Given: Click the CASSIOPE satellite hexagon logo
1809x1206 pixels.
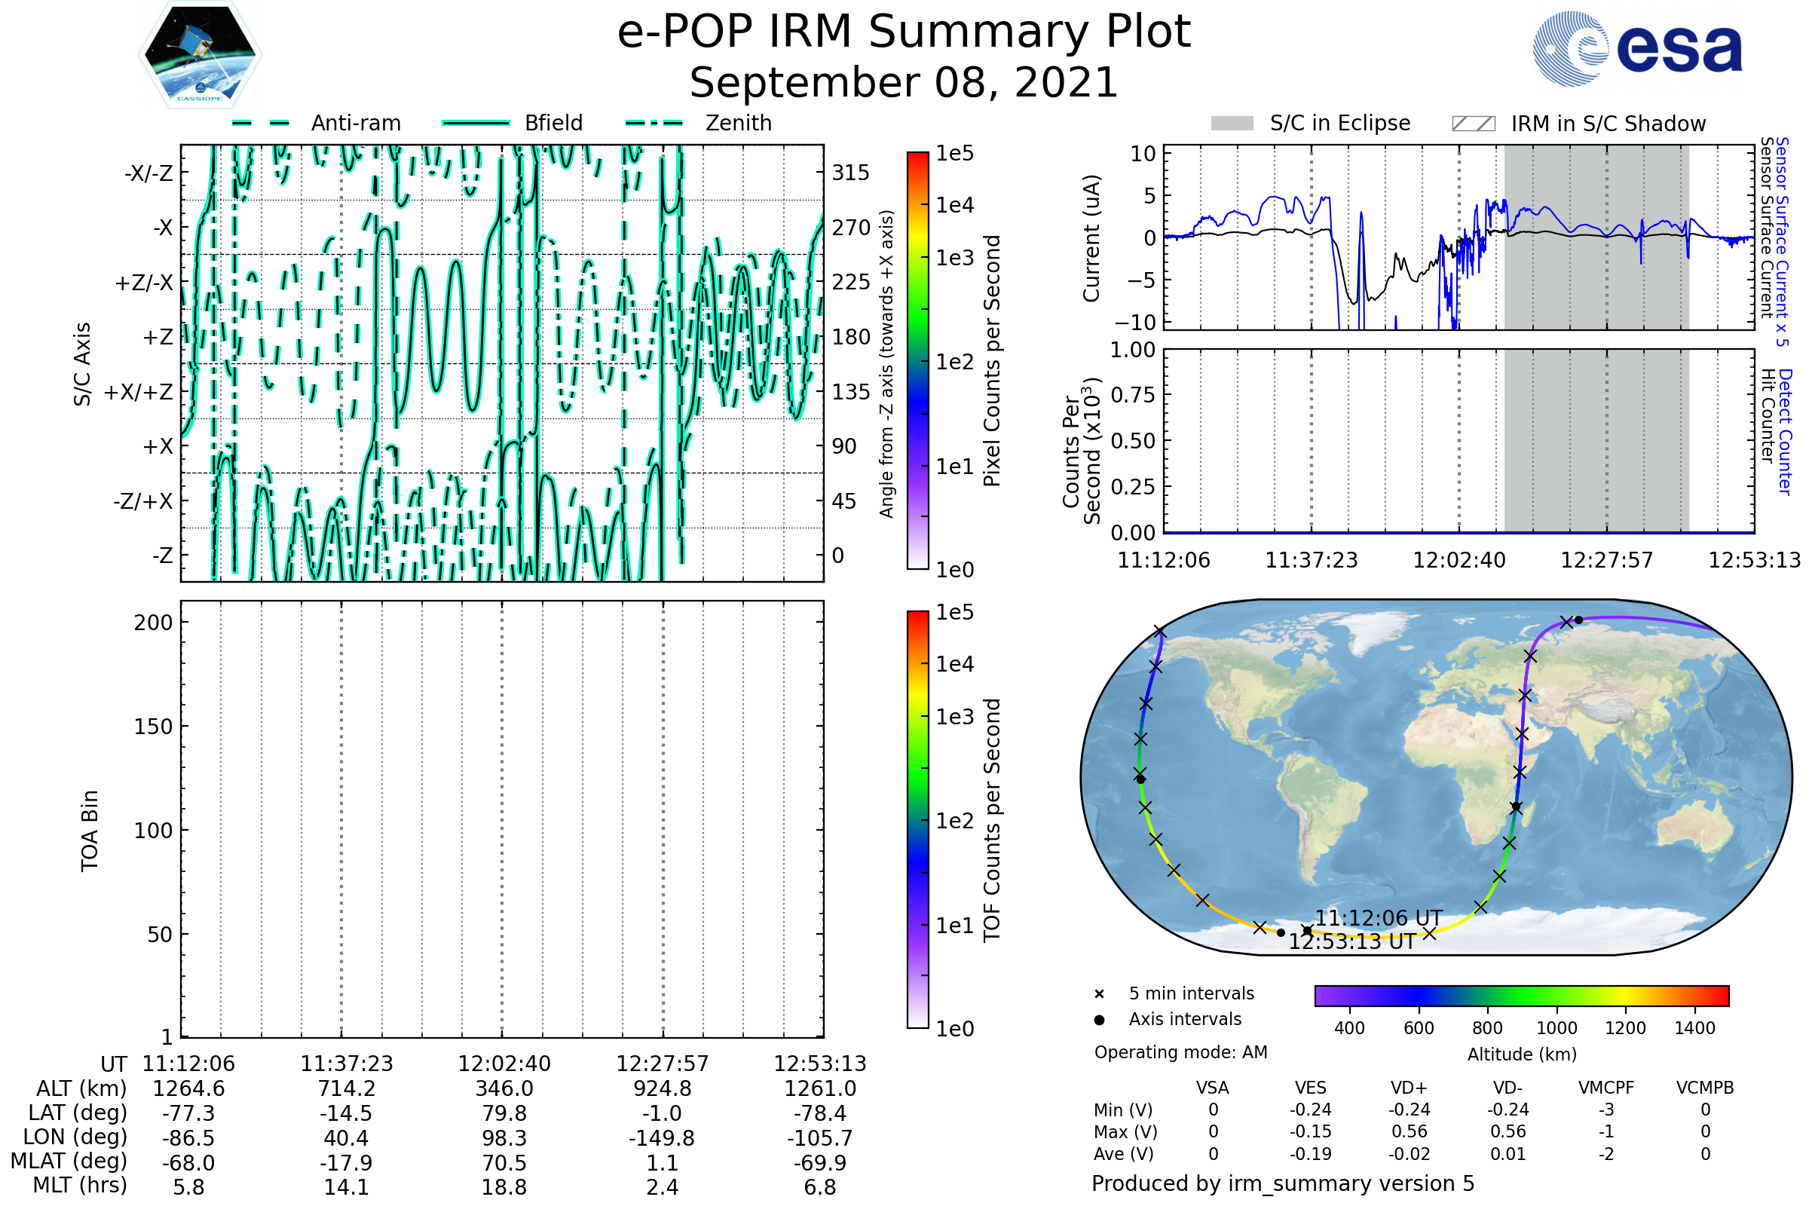Looking at the screenshot, I should click(x=200, y=55).
